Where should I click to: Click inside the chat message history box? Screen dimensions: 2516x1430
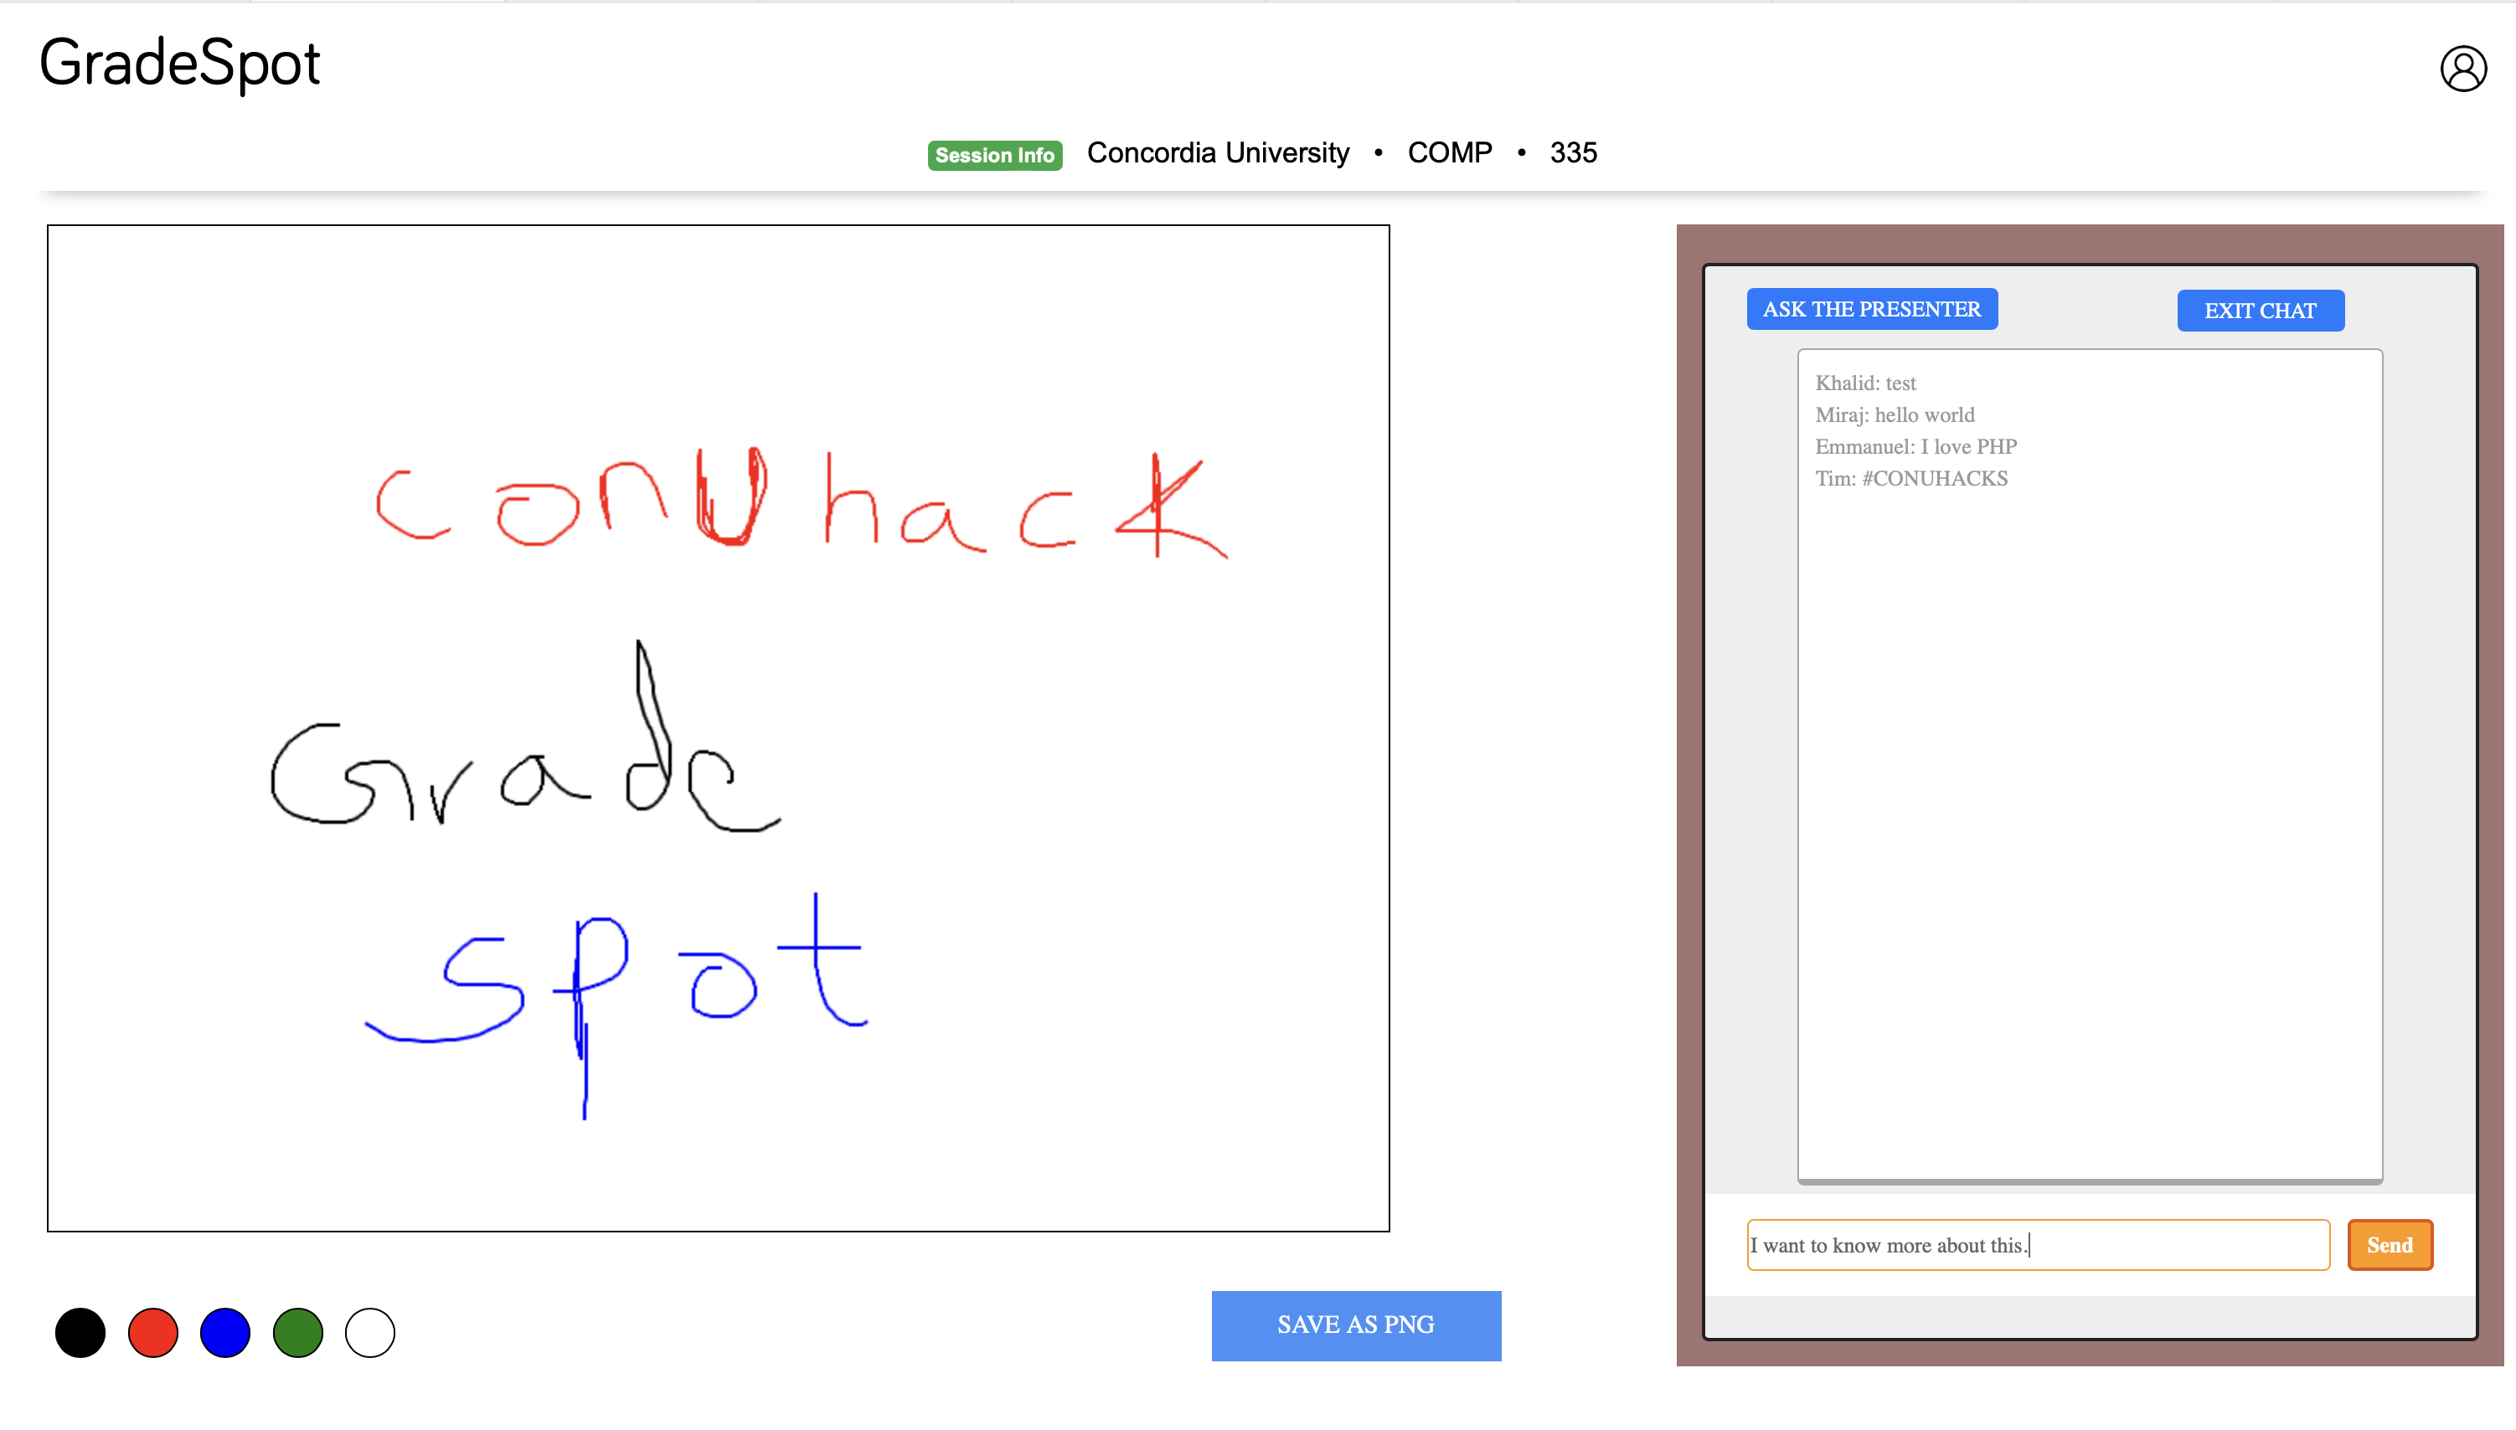coord(2089,835)
